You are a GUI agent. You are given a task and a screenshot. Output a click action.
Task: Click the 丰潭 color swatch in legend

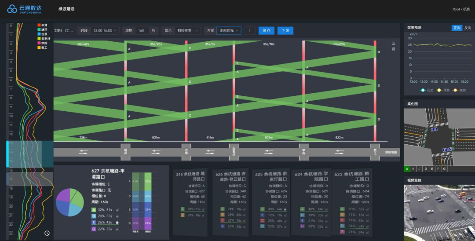tap(39, 25)
